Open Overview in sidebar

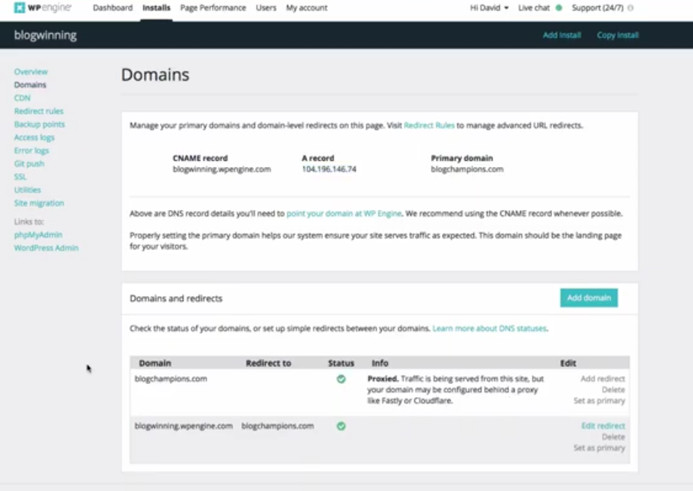31,72
